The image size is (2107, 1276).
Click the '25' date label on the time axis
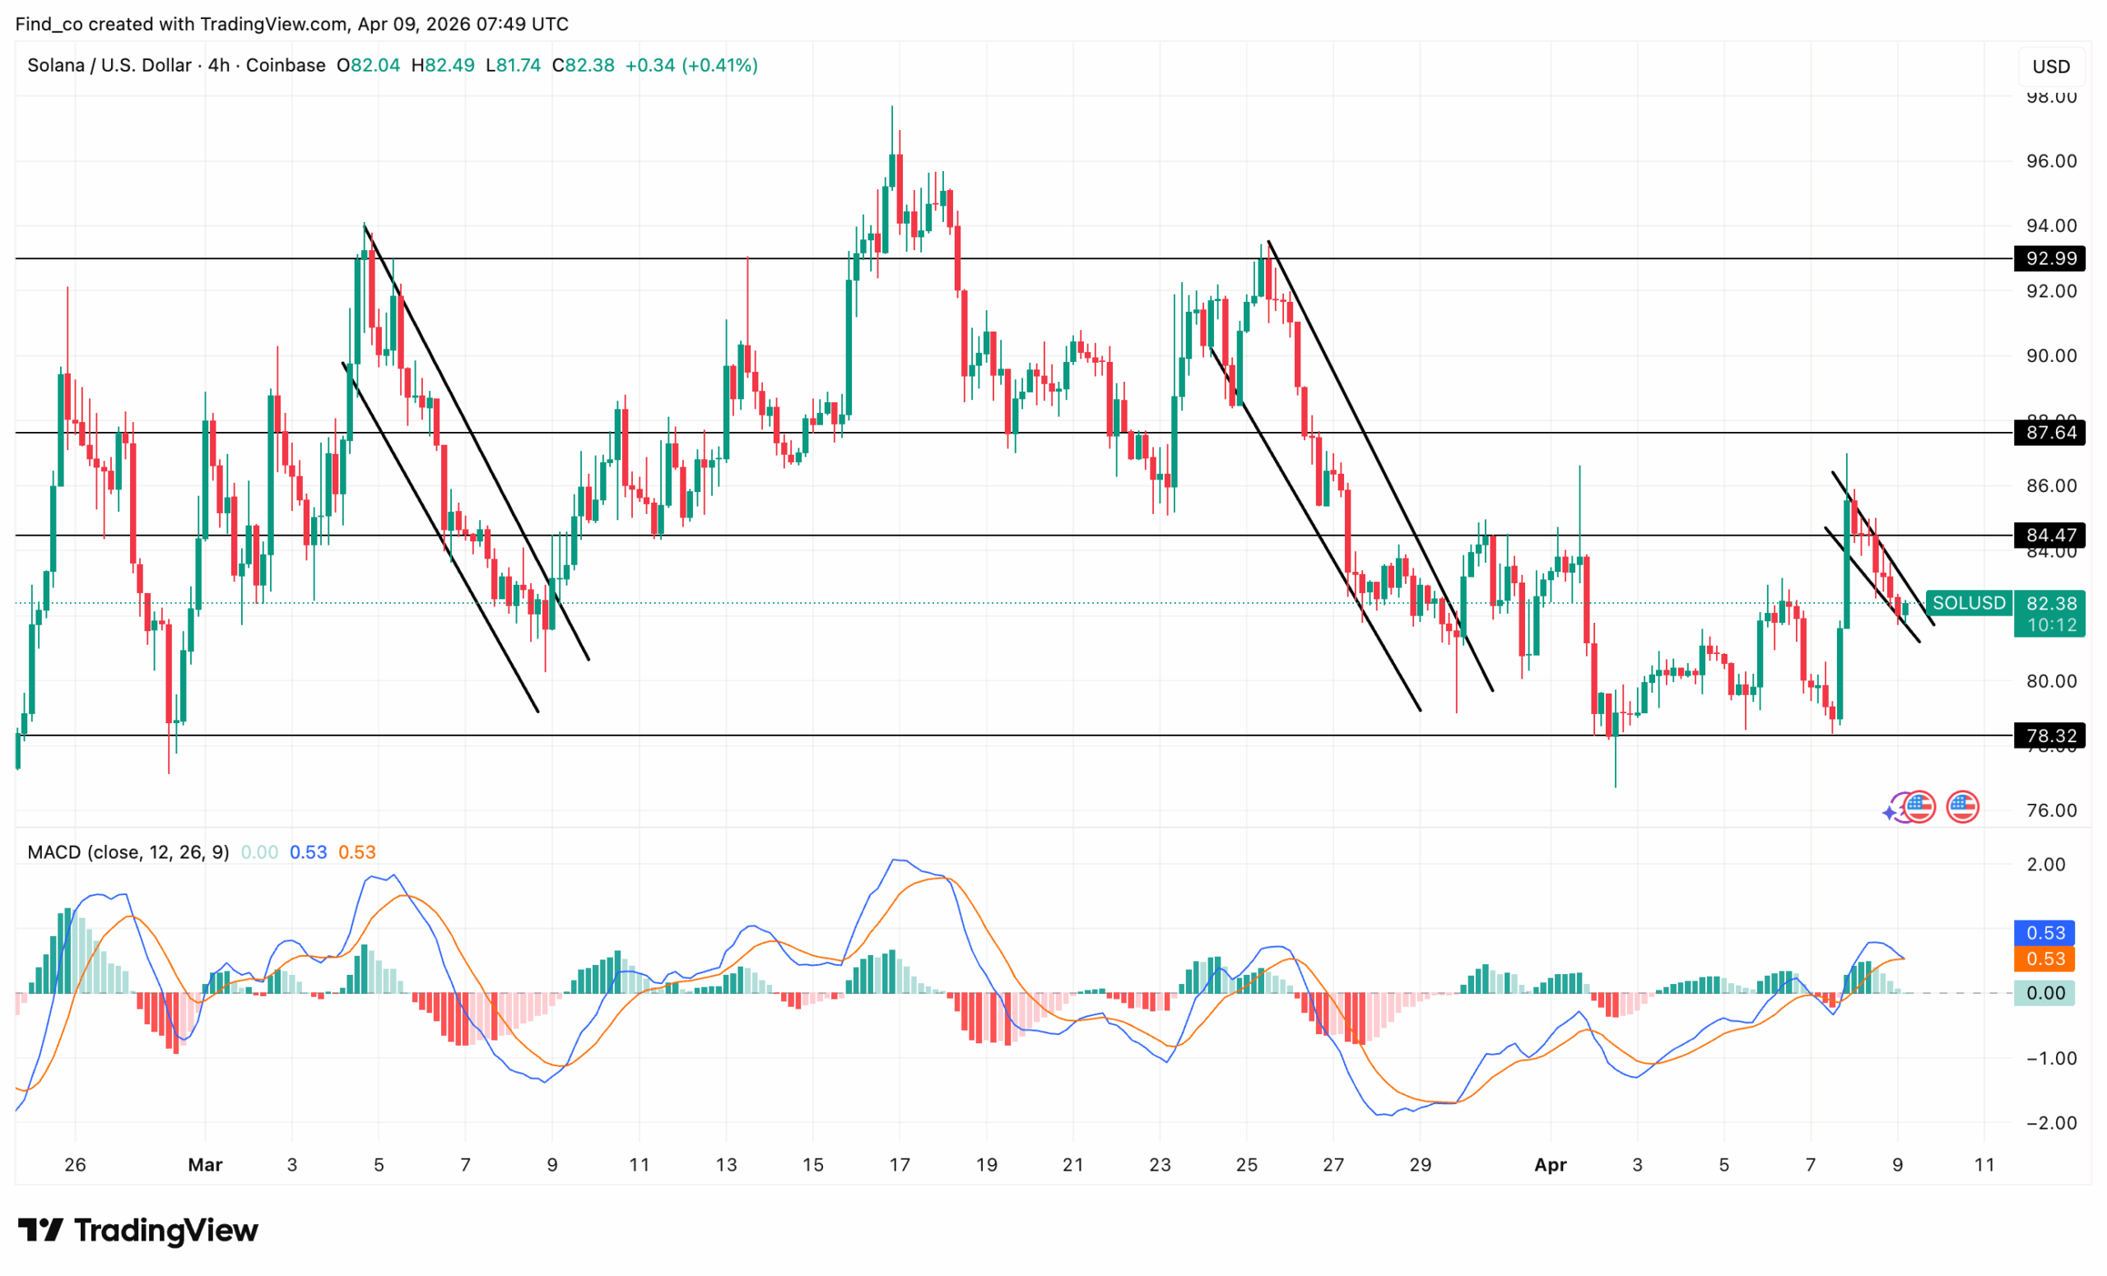point(1247,1164)
